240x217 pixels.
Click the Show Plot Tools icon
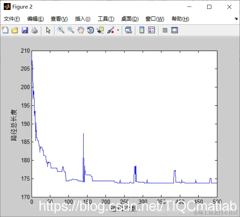coord(174,30)
